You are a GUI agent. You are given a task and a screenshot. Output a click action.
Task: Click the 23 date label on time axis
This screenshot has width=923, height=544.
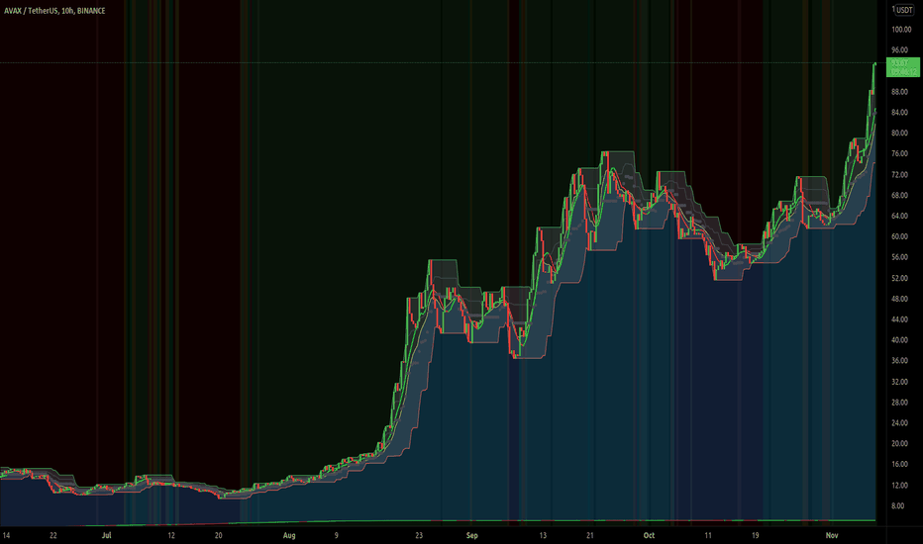point(419,535)
